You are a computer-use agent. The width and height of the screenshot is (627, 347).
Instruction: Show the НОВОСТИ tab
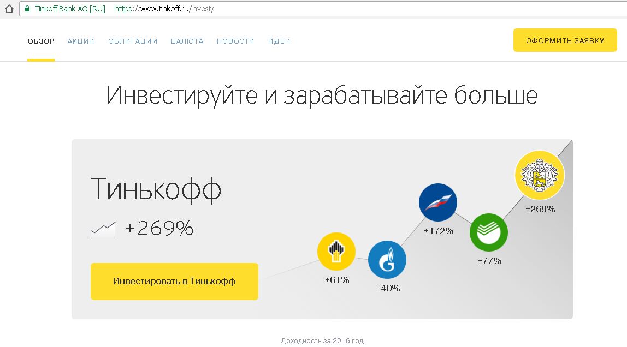(235, 41)
